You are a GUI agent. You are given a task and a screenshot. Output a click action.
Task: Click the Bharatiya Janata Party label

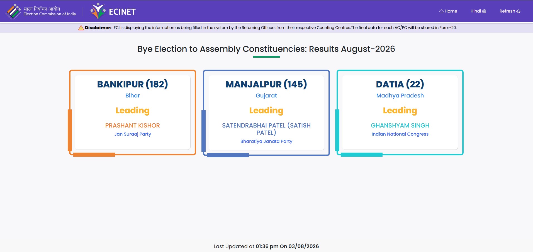pyautogui.click(x=266, y=141)
